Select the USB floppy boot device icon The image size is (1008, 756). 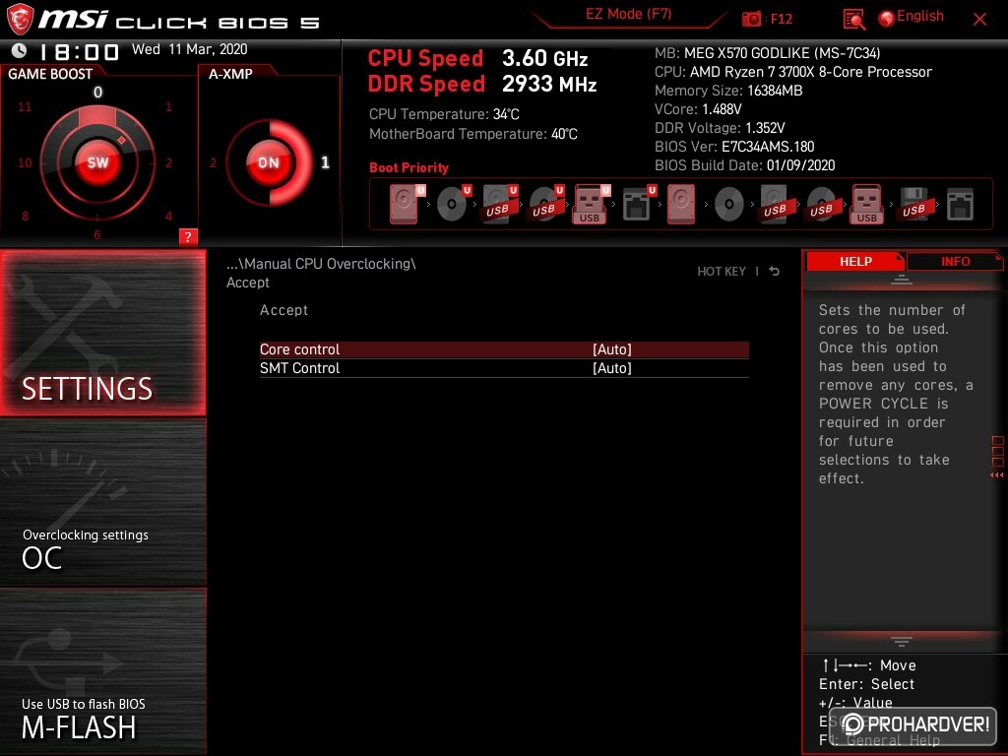point(914,204)
